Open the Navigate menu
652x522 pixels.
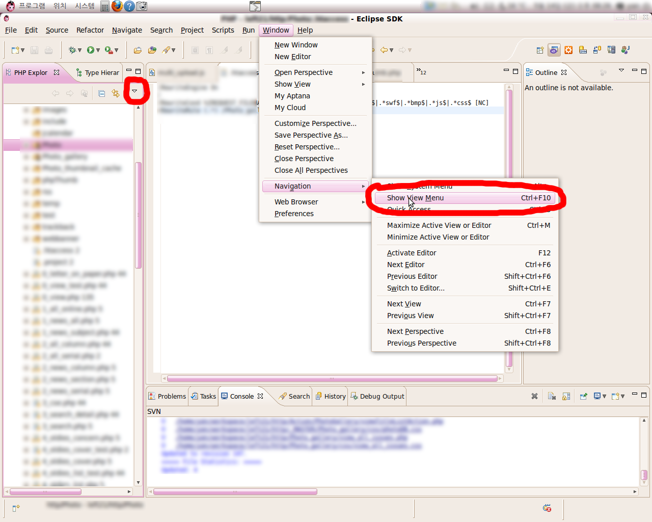[x=127, y=30]
